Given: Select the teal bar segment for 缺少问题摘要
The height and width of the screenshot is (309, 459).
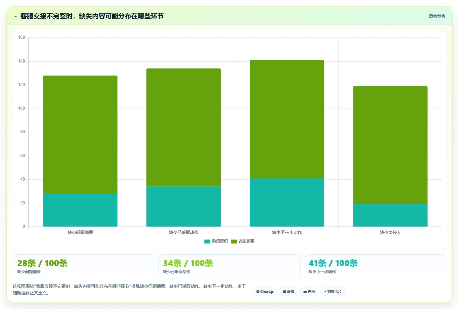Looking at the screenshot, I should [x=80, y=210].
